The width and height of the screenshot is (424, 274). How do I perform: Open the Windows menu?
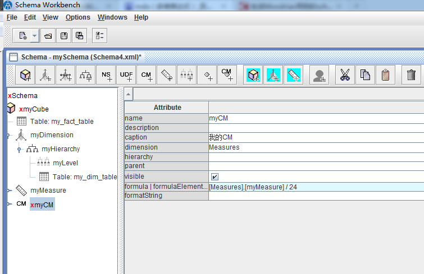[112, 17]
